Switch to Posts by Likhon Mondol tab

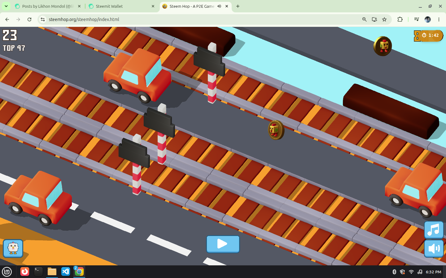[48, 6]
